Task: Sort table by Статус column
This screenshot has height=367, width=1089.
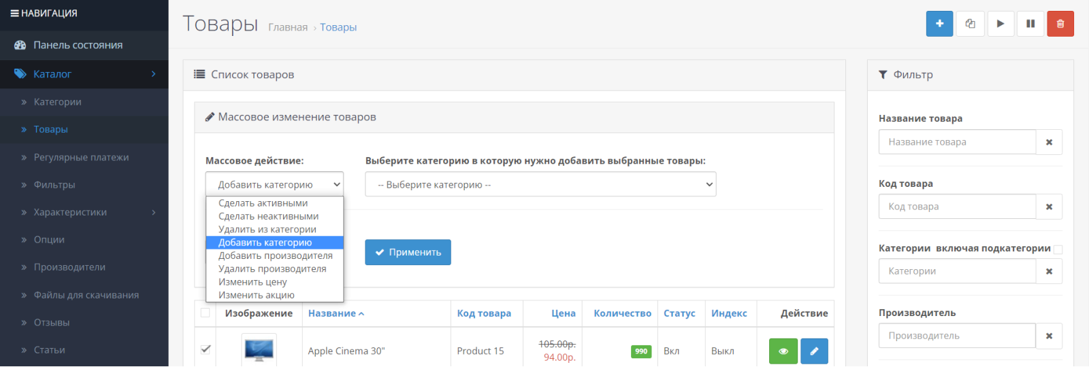Action: 679,313
